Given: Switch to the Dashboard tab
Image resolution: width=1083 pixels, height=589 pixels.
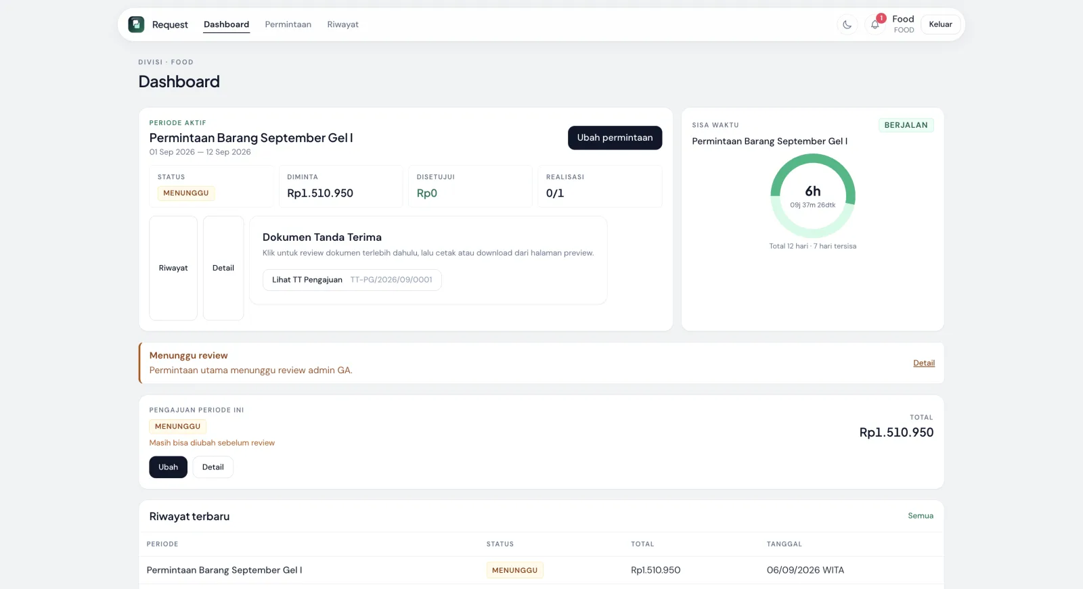Looking at the screenshot, I should click(x=227, y=24).
